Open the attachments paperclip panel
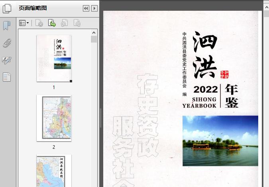The width and height of the screenshot is (269, 187). coord(7,43)
